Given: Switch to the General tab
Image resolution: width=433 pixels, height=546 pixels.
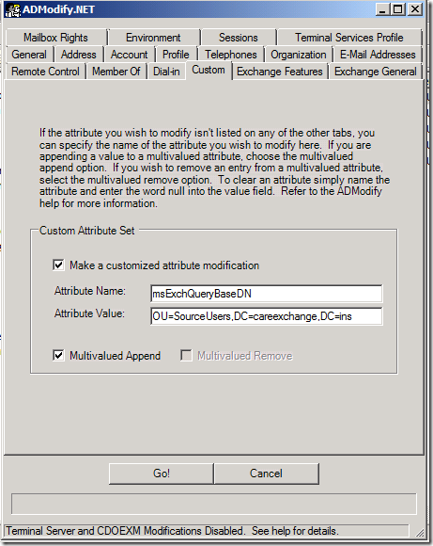Looking at the screenshot, I should pyautogui.click(x=29, y=55).
